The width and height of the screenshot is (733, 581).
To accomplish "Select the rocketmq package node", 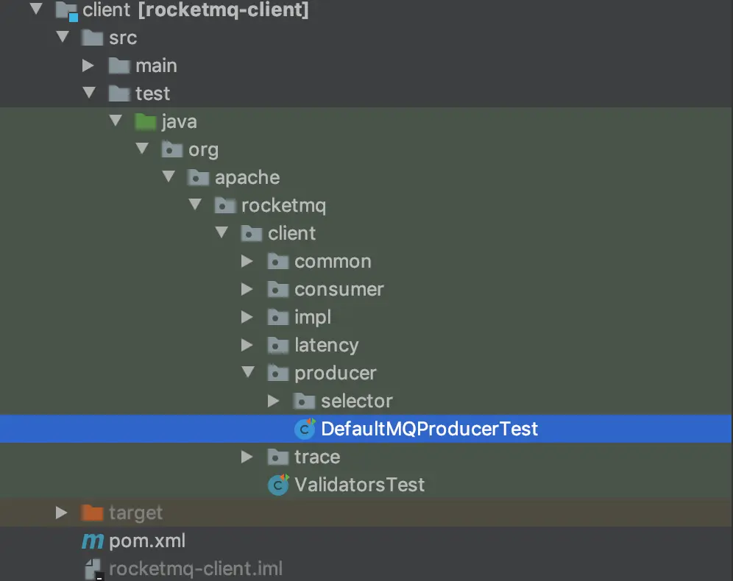I will 283,205.
